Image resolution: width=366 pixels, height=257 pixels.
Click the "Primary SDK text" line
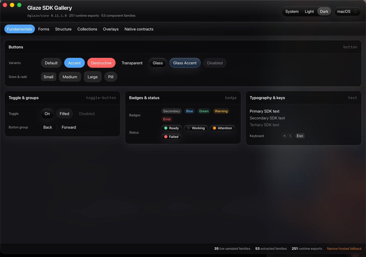click(265, 111)
